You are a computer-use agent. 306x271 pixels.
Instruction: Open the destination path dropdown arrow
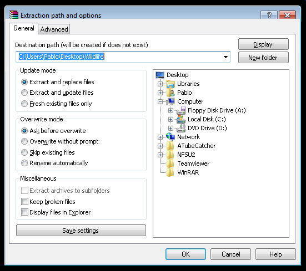pyautogui.click(x=225, y=57)
